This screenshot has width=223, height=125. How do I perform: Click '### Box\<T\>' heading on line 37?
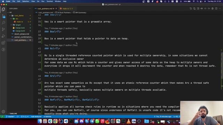coord(53,32)
